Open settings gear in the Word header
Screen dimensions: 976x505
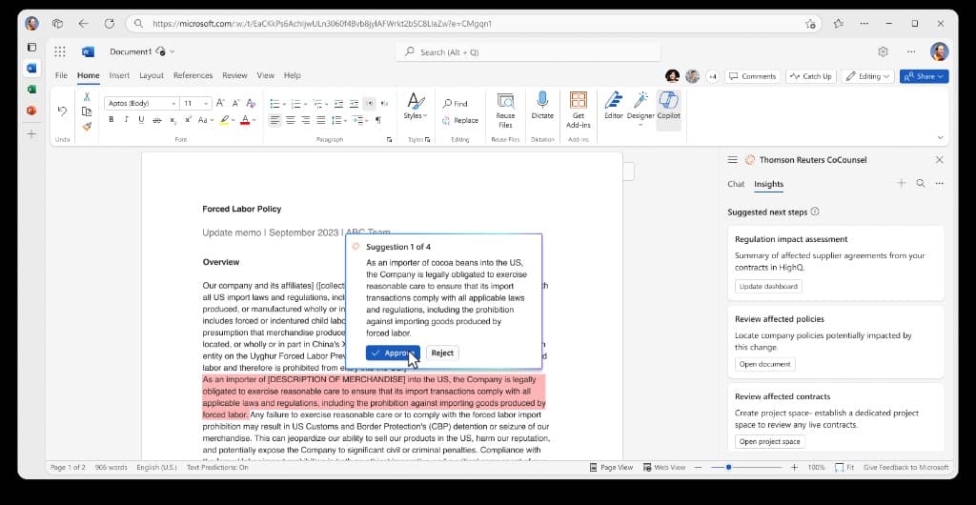point(883,51)
